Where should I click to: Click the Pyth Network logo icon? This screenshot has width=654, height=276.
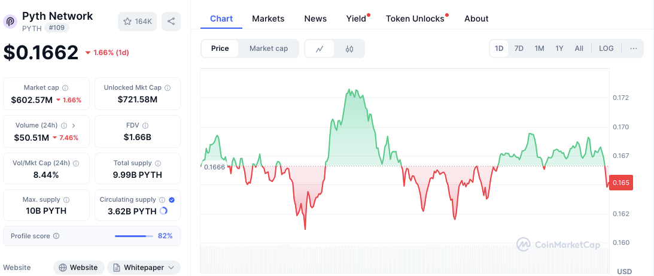[x=11, y=22]
